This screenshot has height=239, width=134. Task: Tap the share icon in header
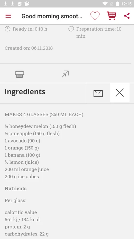coord(127,16)
